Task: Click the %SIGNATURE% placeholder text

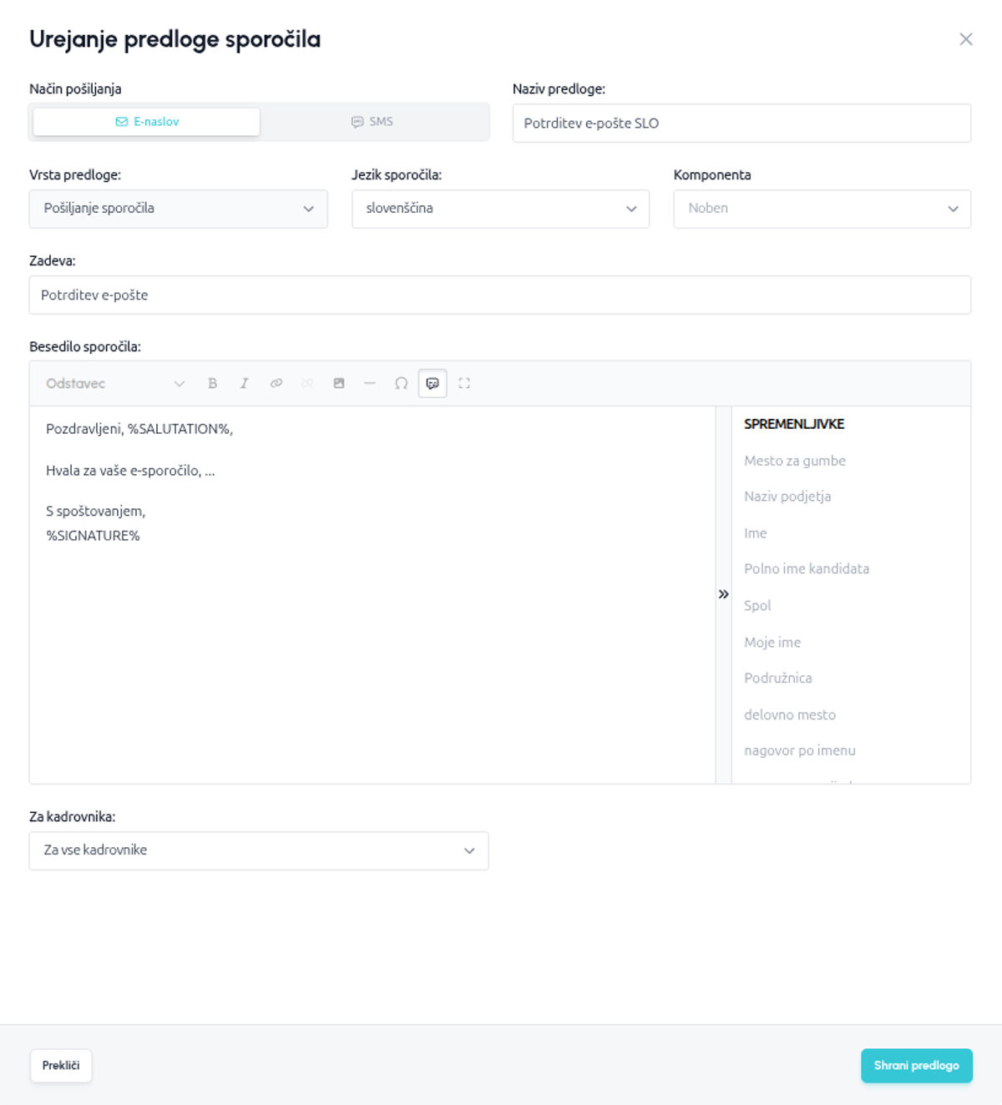Action: click(94, 536)
